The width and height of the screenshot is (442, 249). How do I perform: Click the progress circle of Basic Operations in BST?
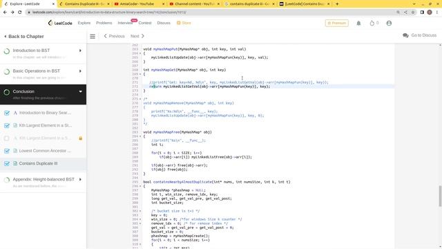point(7,72)
